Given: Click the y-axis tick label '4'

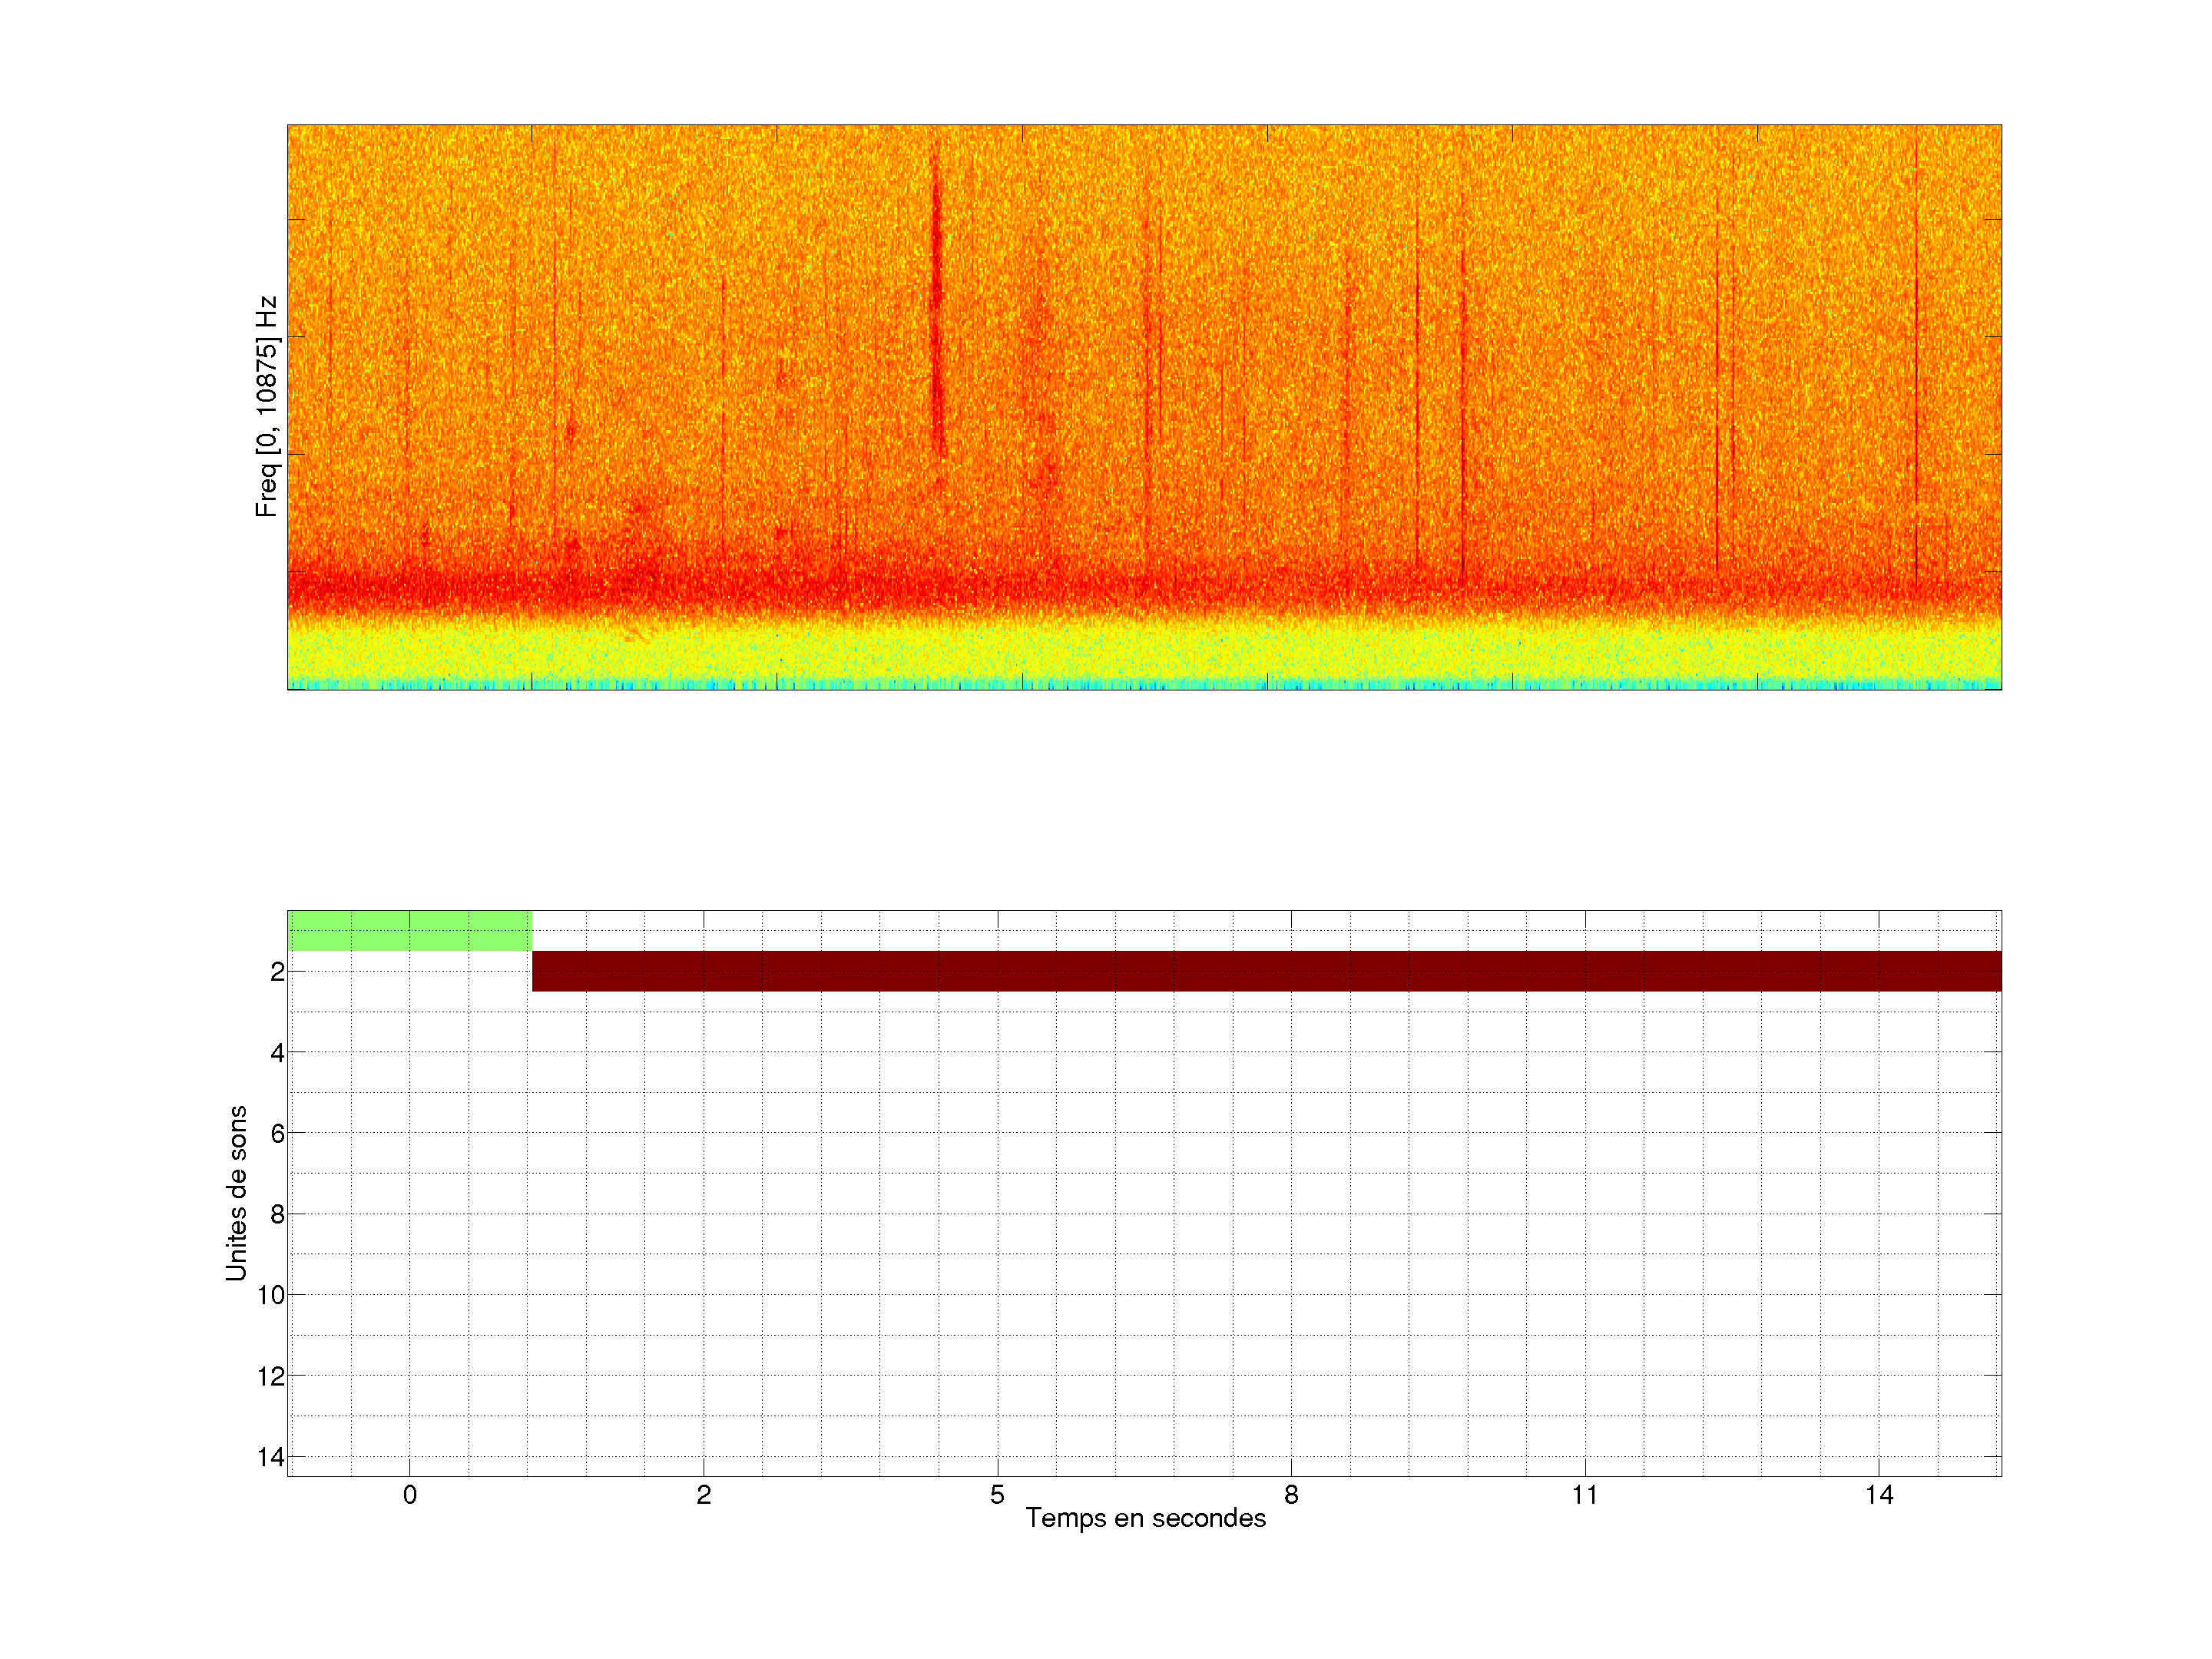Looking at the screenshot, I should tap(277, 1052).
